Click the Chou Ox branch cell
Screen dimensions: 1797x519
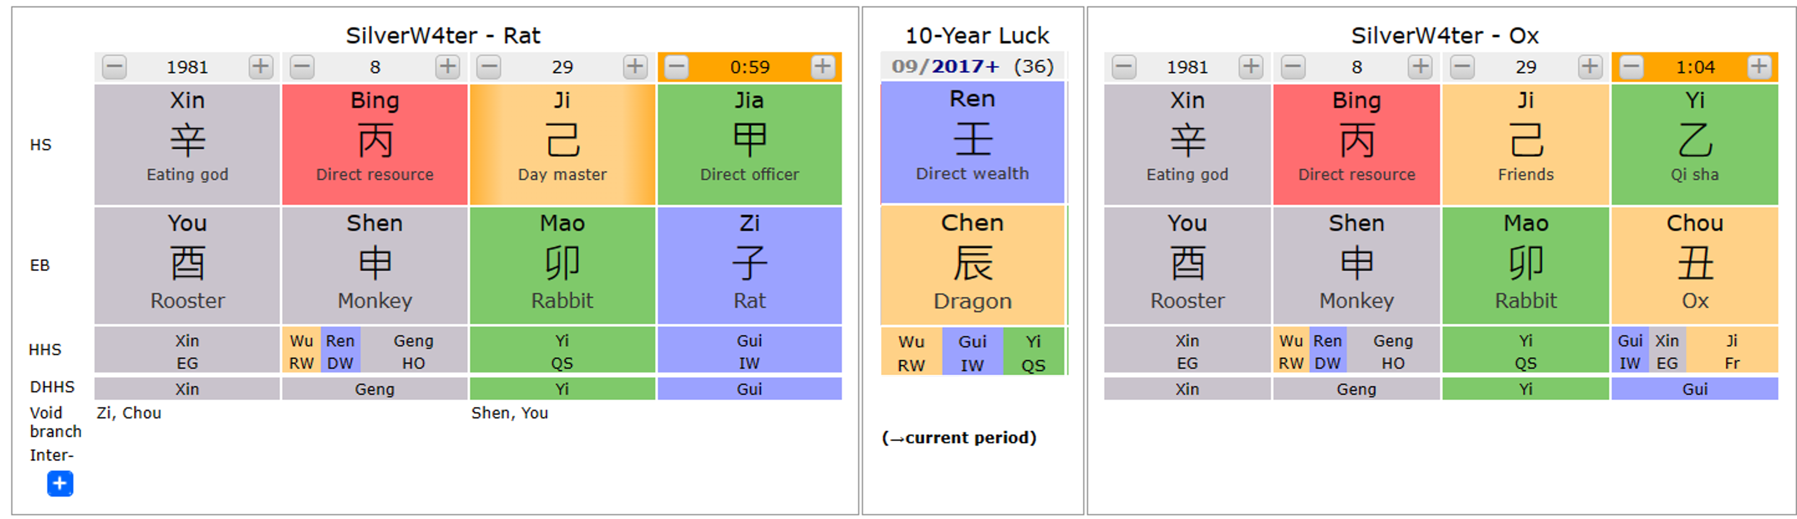tap(1694, 265)
